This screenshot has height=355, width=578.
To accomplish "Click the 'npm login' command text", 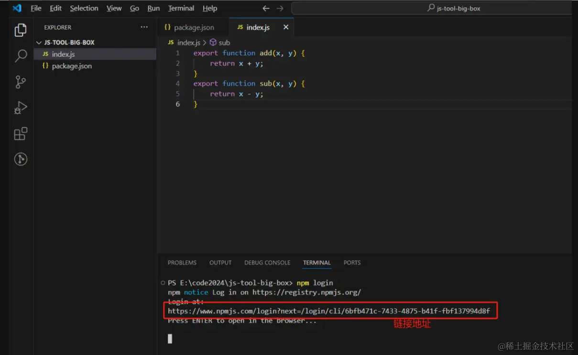I will pyautogui.click(x=315, y=283).
